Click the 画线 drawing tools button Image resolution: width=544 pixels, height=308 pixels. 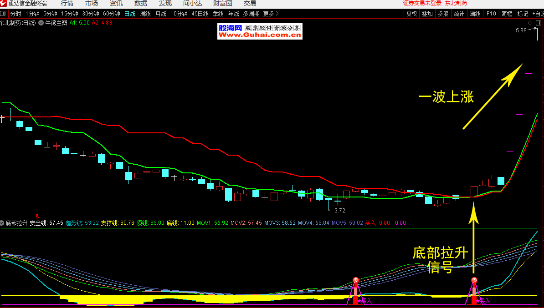pyautogui.click(x=475, y=14)
